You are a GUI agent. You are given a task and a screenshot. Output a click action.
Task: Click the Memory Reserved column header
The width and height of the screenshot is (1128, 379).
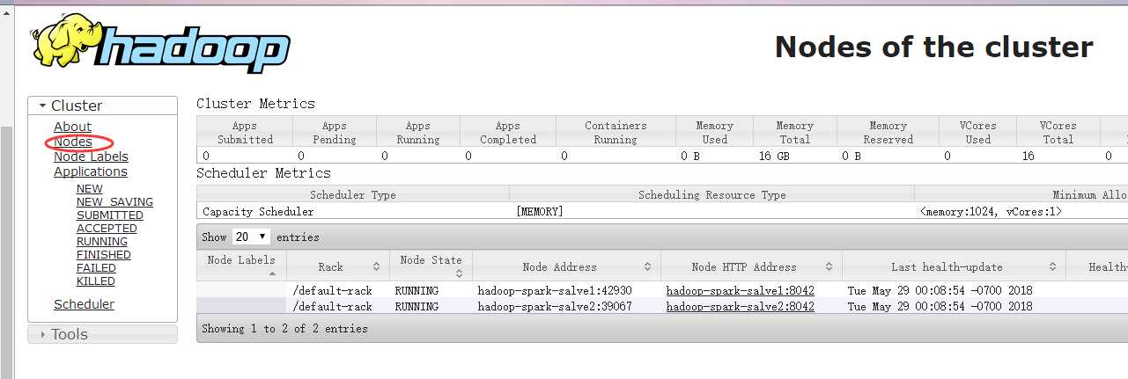point(888,132)
